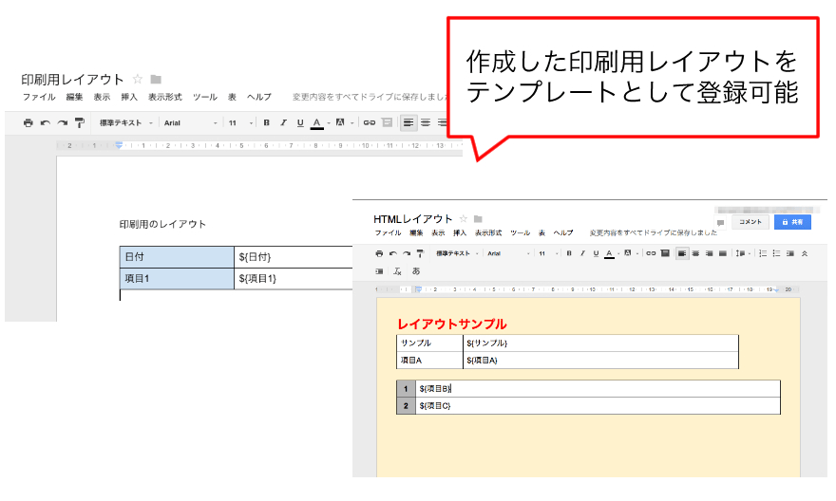This screenshot has width=836, height=501.
Task: Open Arial font dropdown in HTMLレイアウト window
Action: point(508,253)
